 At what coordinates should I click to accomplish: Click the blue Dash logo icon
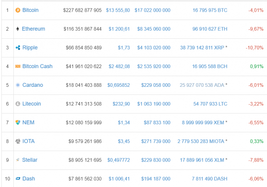pos(18,179)
